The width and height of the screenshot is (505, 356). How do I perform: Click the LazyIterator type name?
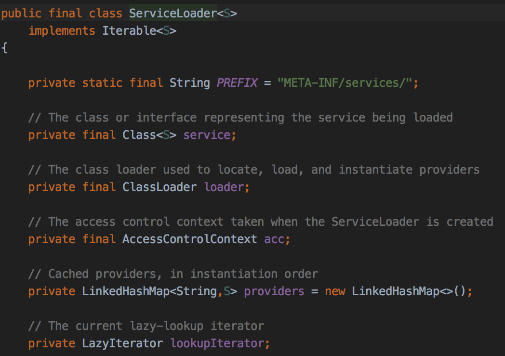tap(122, 343)
